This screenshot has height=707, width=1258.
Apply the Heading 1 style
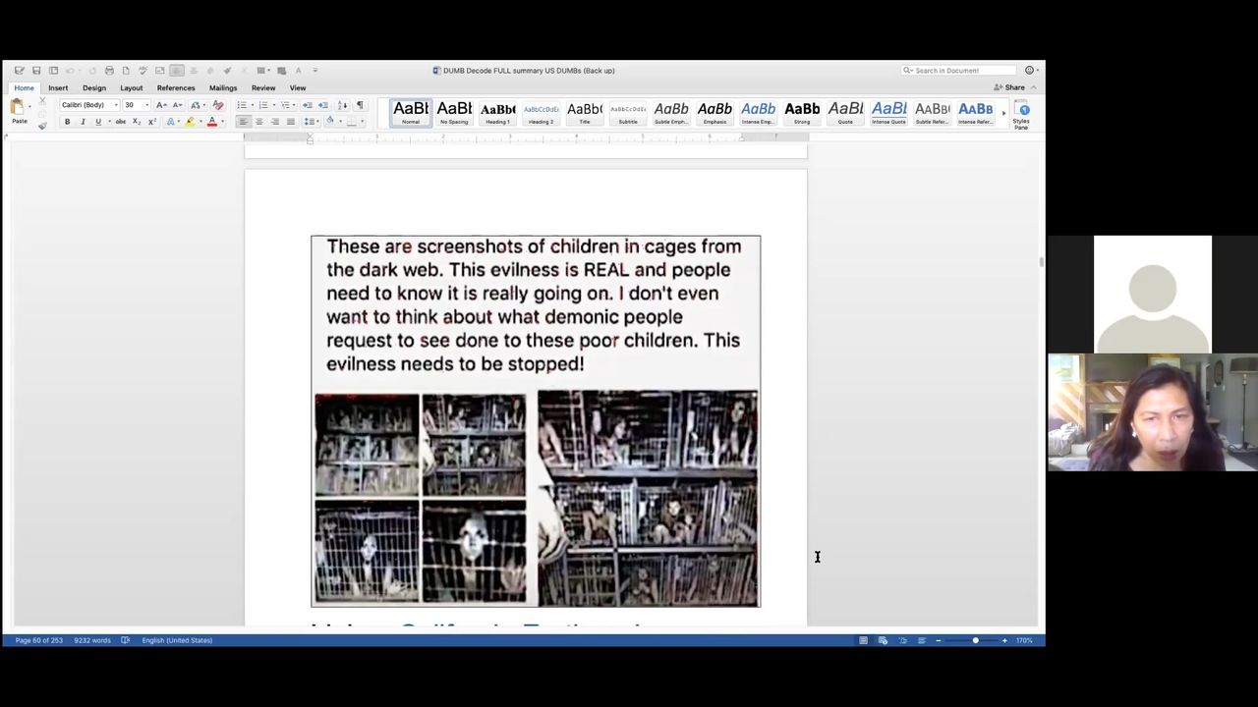(x=497, y=114)
